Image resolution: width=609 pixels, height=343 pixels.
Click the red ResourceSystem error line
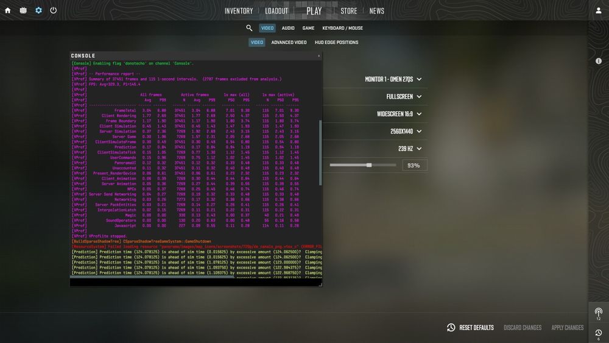click(197, 247)
